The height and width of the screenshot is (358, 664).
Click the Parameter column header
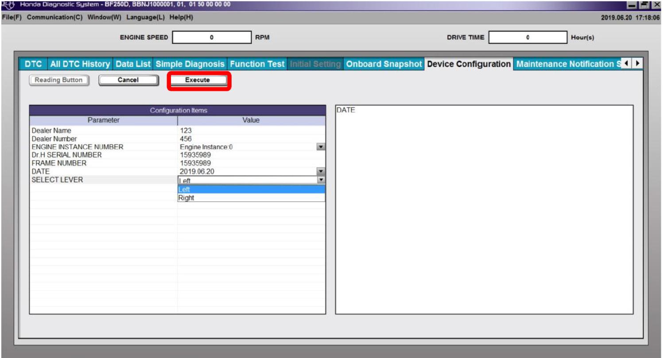(x=103, y=120)
